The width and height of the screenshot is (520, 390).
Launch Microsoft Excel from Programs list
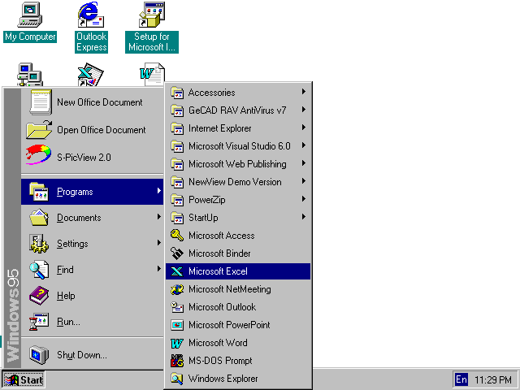click(238, 271)
